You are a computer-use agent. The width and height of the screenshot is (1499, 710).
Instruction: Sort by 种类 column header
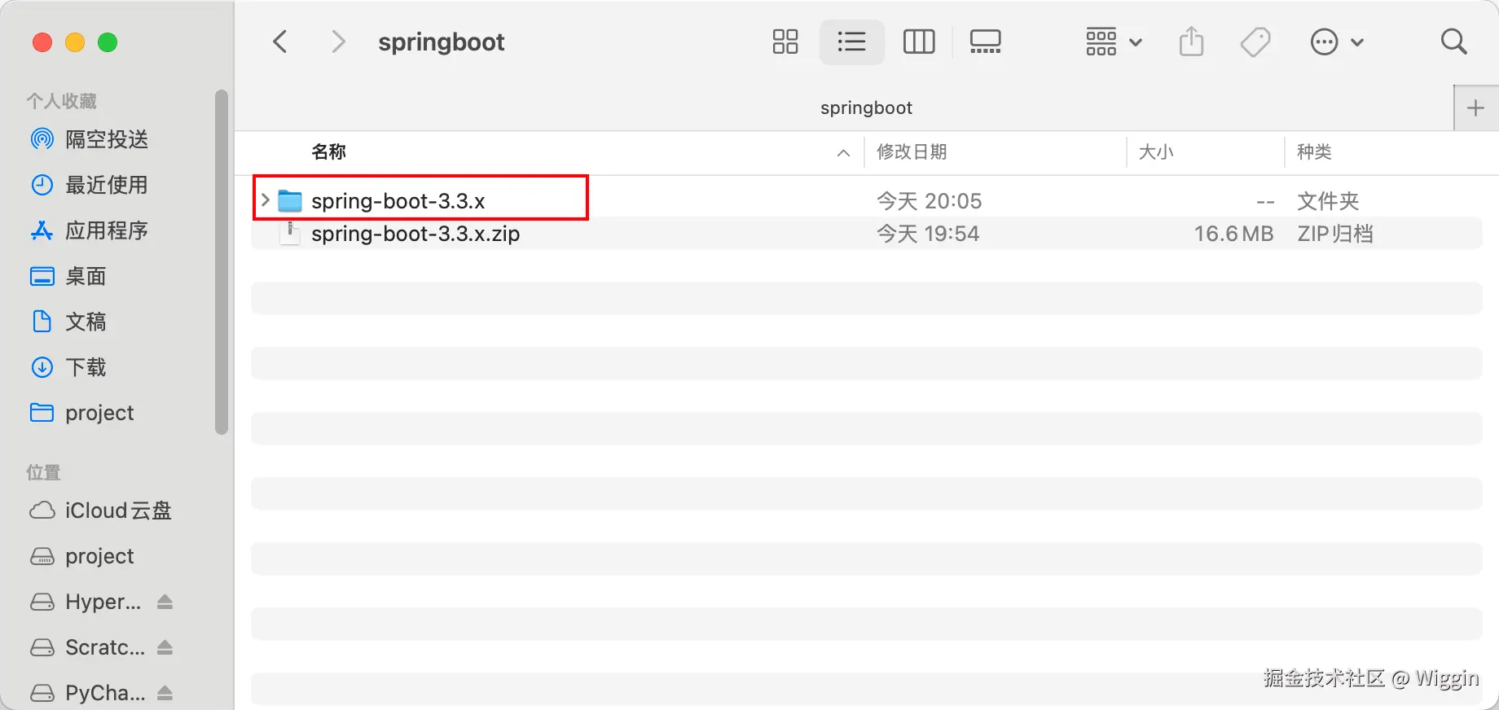(x=1314, y=151)
